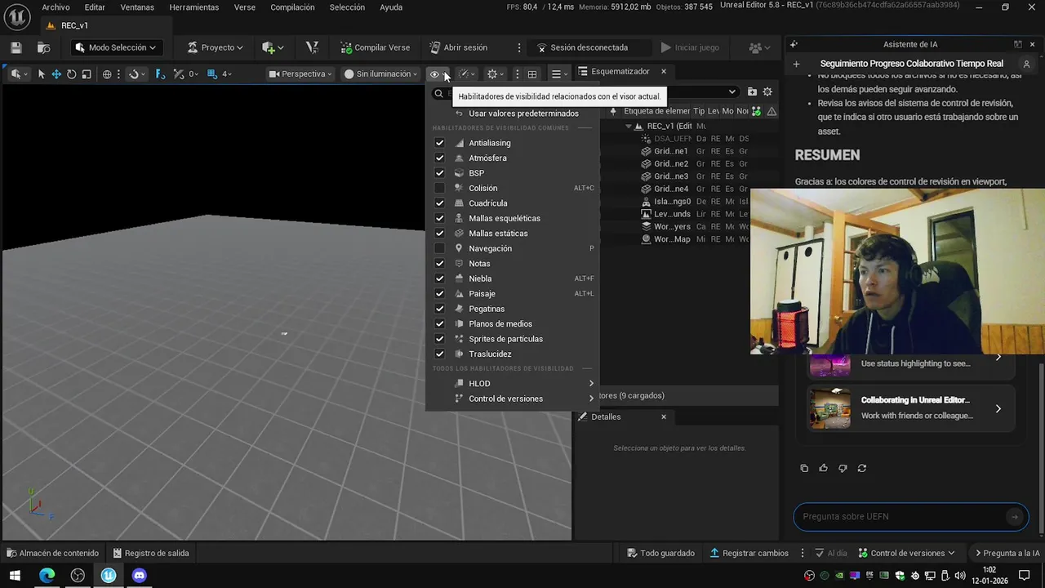Activate the translate move tool
The image size is (1045, 588).
pos(56,74)
